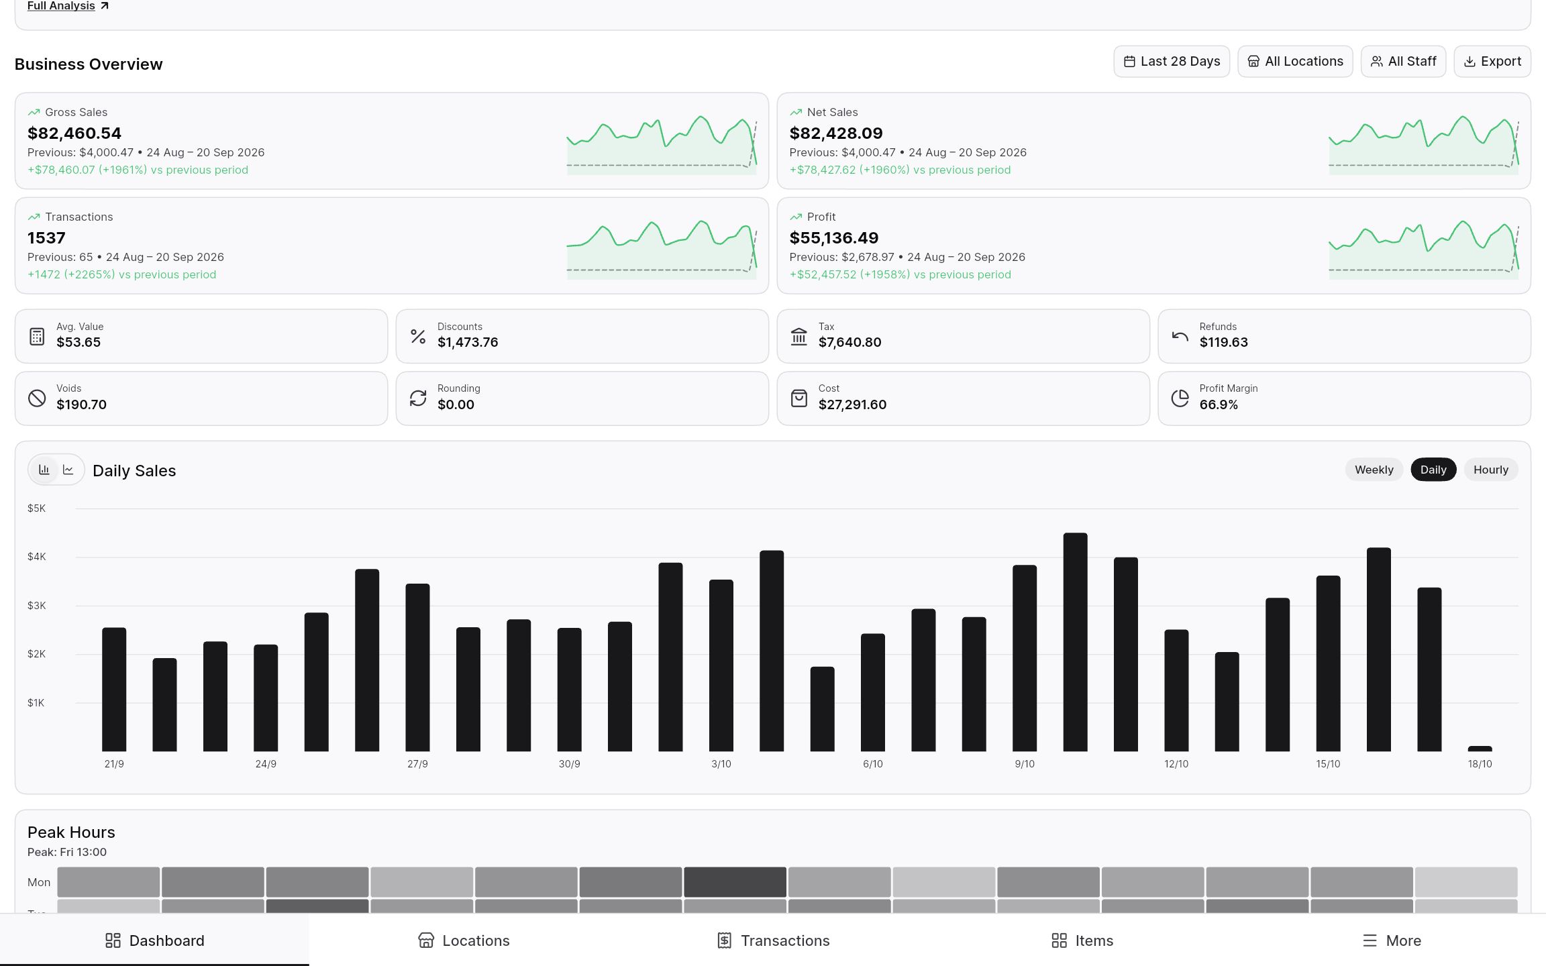Click the Net Sales trend-up icon
The width and height of the screenshot is (1546, 966).
tap(796, 112)
